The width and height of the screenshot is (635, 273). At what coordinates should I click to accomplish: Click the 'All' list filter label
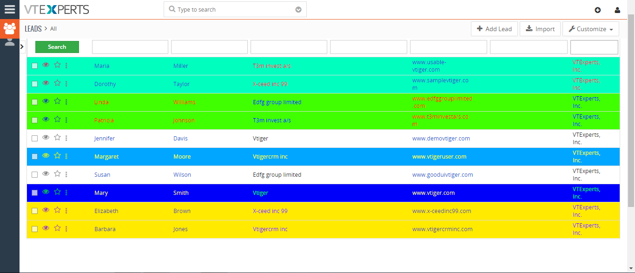coord(53,29)
